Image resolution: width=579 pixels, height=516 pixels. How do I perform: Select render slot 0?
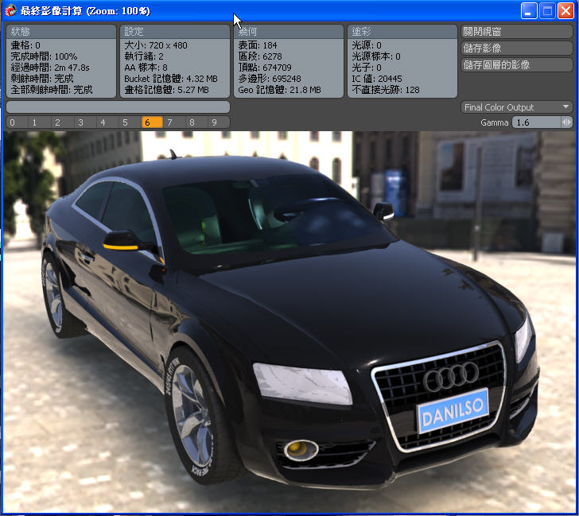(x=17, y=122)
